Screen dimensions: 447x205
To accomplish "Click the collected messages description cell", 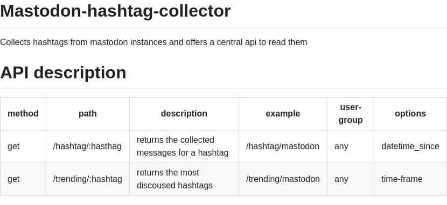I will 184,147.
